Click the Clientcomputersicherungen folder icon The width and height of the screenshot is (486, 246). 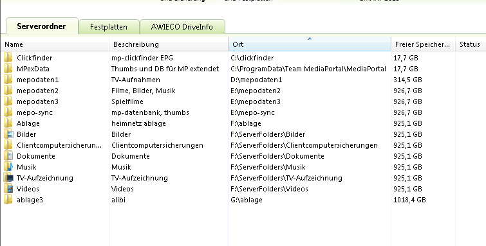8,145
